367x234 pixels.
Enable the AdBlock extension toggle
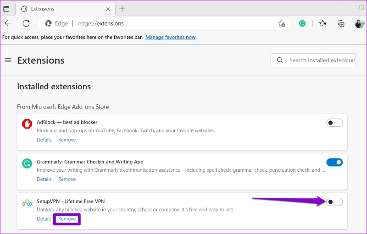coord(334,123)
